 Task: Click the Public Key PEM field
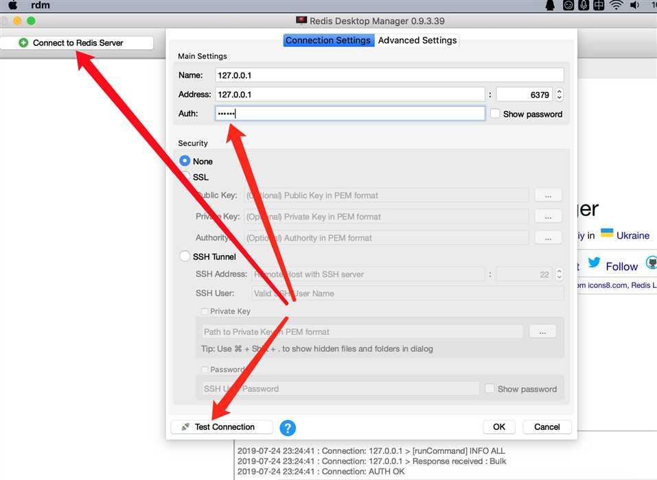(x=387, y=195)
